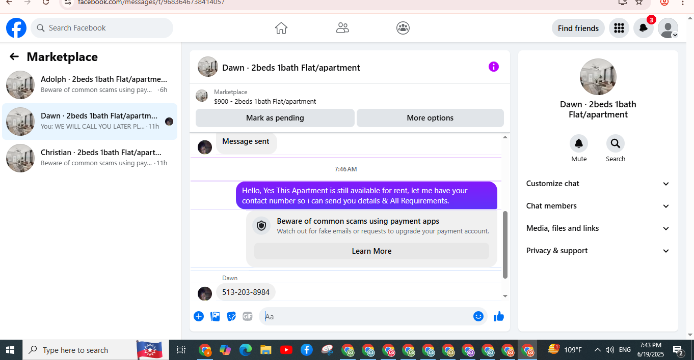Click the Dawn chat header title
The height and width of the screenshot is (360, 694).
291,68
